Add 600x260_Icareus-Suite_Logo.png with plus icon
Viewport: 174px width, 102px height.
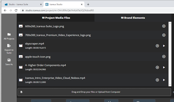(164, 26)
